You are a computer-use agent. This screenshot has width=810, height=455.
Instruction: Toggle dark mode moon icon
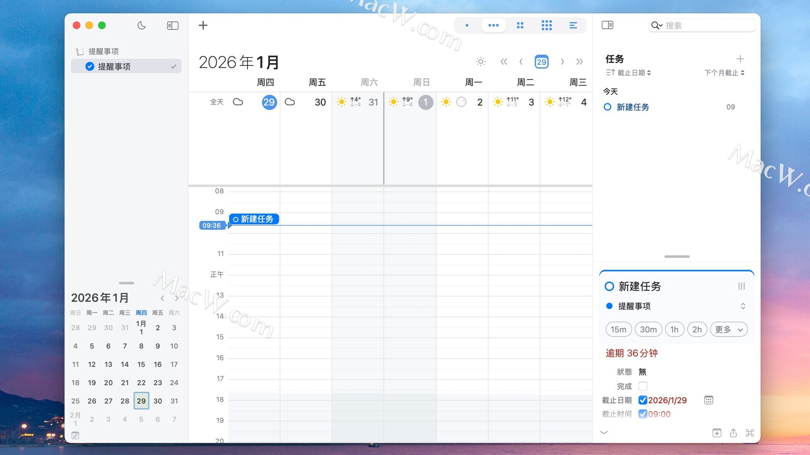coord(142,25)
